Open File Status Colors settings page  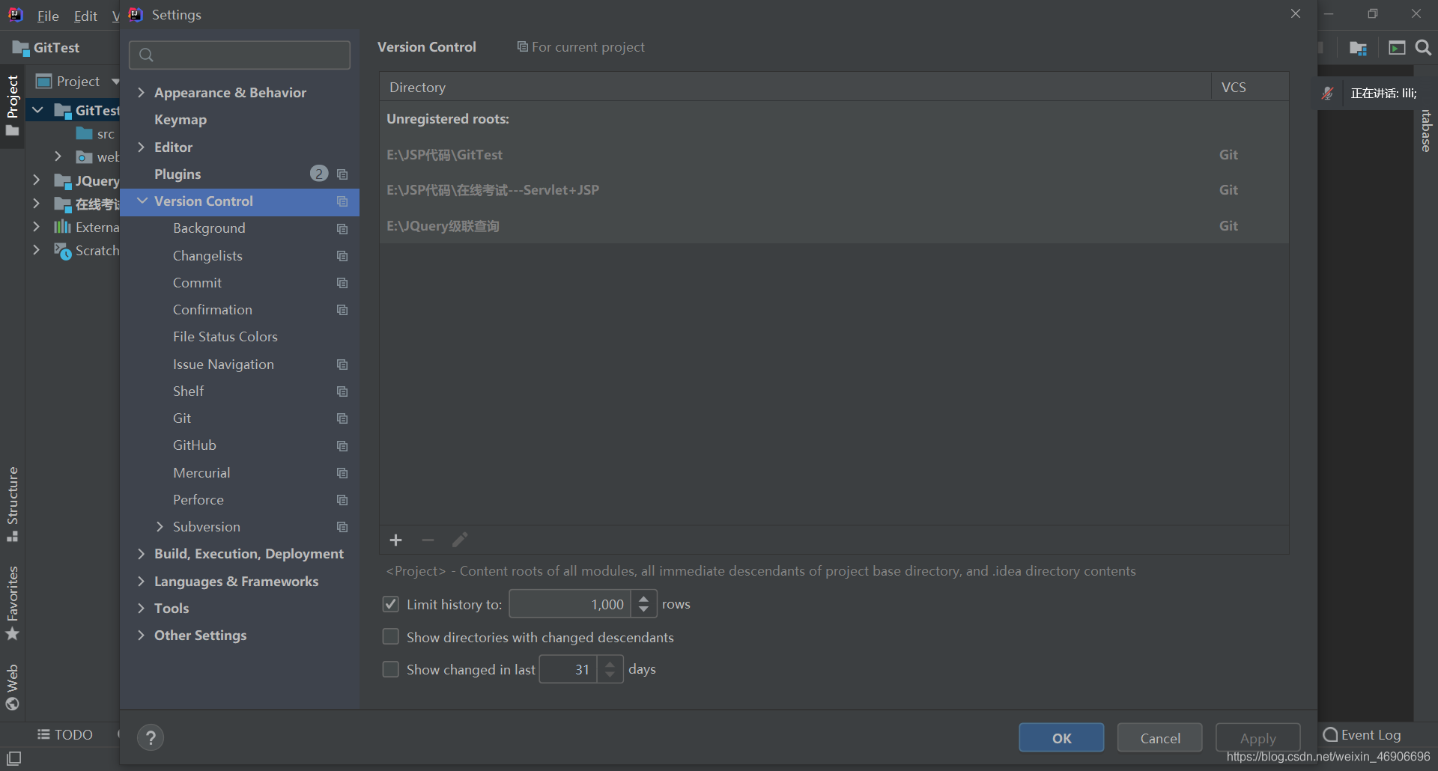(225, 337)
